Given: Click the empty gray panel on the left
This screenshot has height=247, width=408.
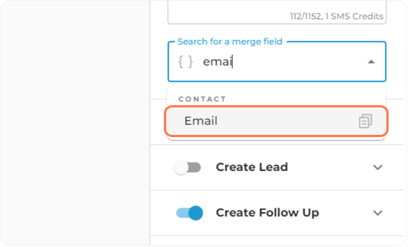Looking at the screenshot, I should [75, 123].
